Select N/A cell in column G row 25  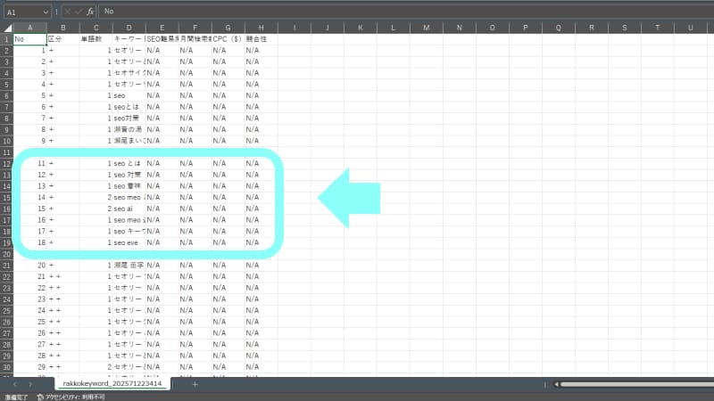[x=228, y=310]
